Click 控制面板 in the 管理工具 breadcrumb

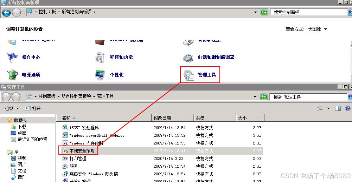coord(47,96)
